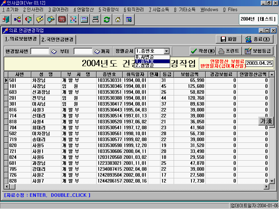Open the grid table toolbar icon
Image resolution: width=279 pixels, height=209 pixels.
tap(62, 20)
